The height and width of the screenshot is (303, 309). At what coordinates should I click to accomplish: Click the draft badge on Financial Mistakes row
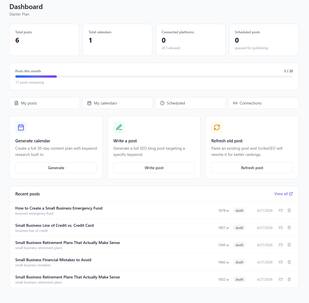point(239,262)
